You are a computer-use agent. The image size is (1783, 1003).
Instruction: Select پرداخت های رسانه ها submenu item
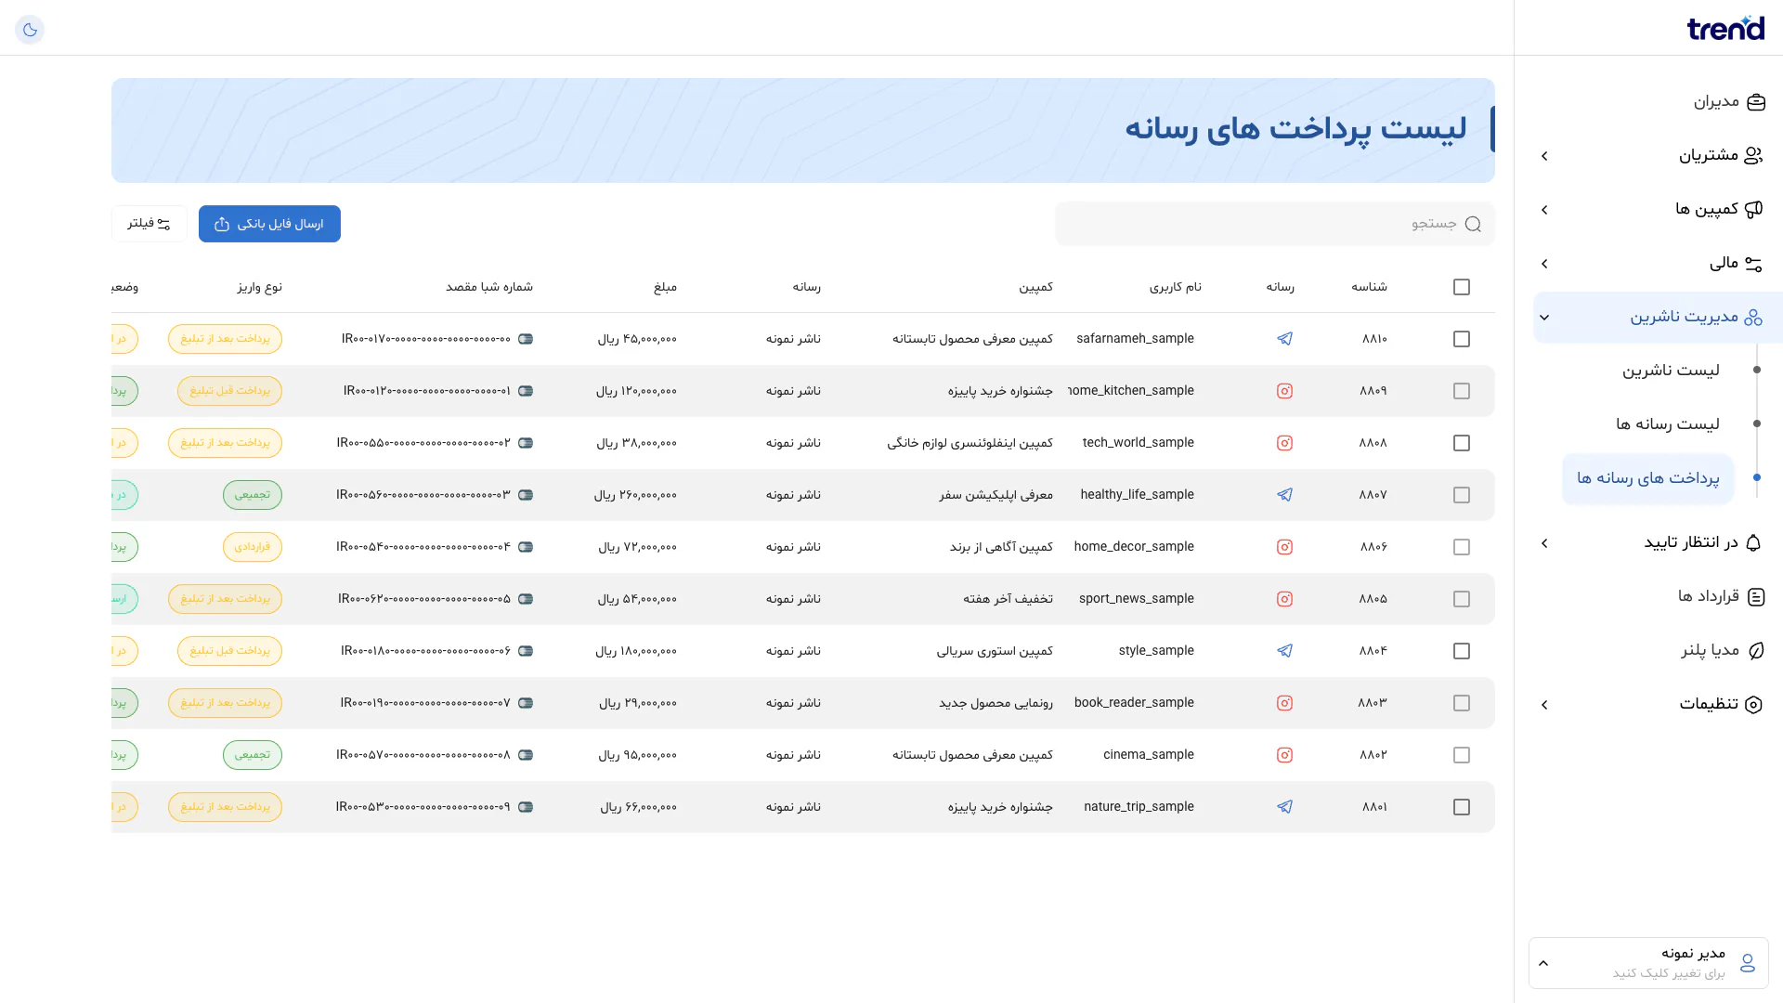click(x=1648, y=478)
